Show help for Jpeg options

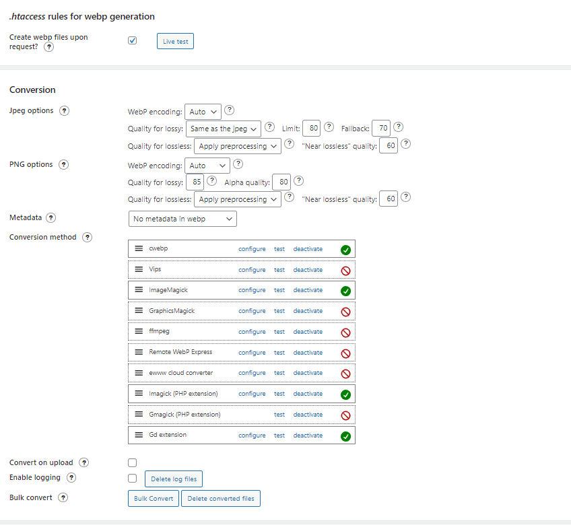64,110
